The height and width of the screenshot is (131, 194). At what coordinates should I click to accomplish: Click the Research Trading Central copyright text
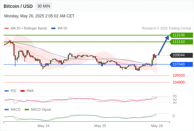pyautogui.click(x=166, y=28)
